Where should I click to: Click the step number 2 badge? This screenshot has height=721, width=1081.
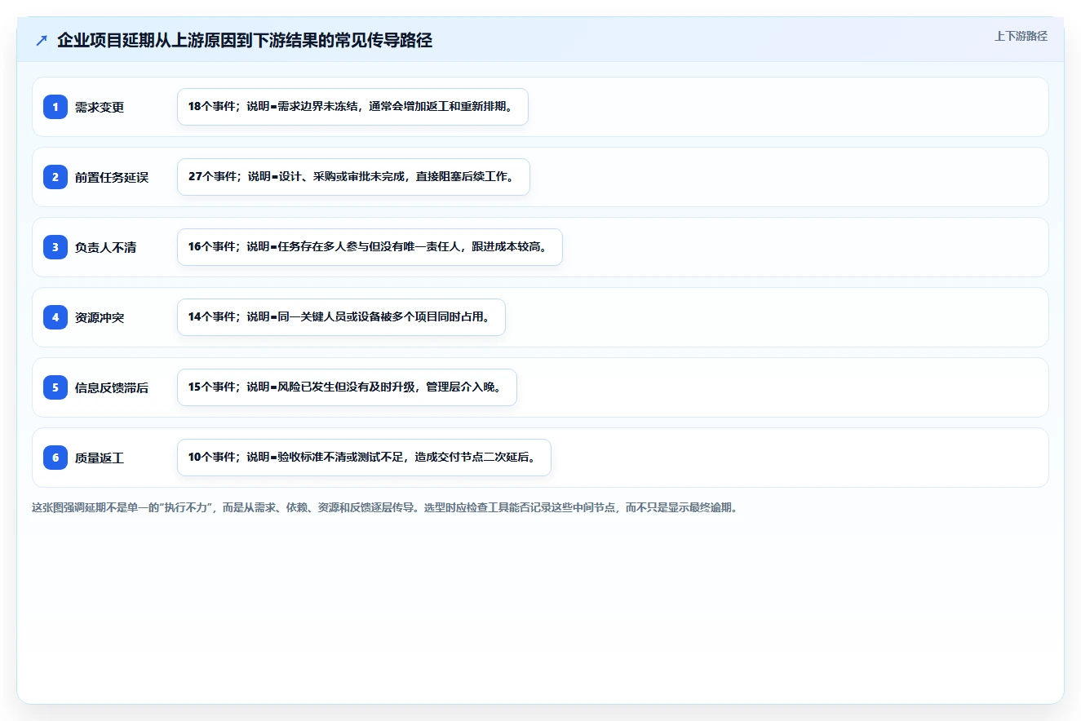click(55, 177)
